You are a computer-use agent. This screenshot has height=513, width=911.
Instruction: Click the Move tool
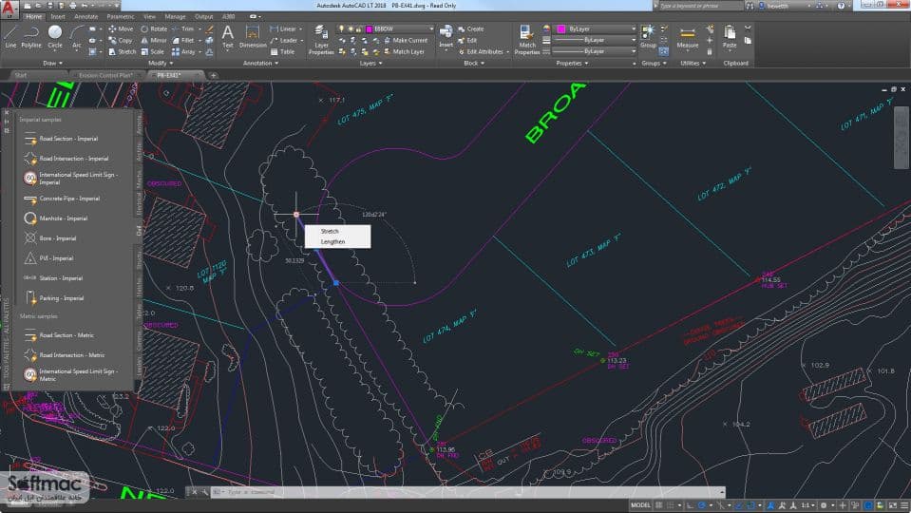[x=121, y=28]
